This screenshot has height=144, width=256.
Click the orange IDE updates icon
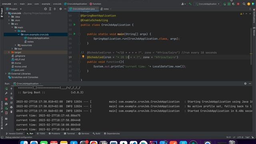click(x=249, y=4)
